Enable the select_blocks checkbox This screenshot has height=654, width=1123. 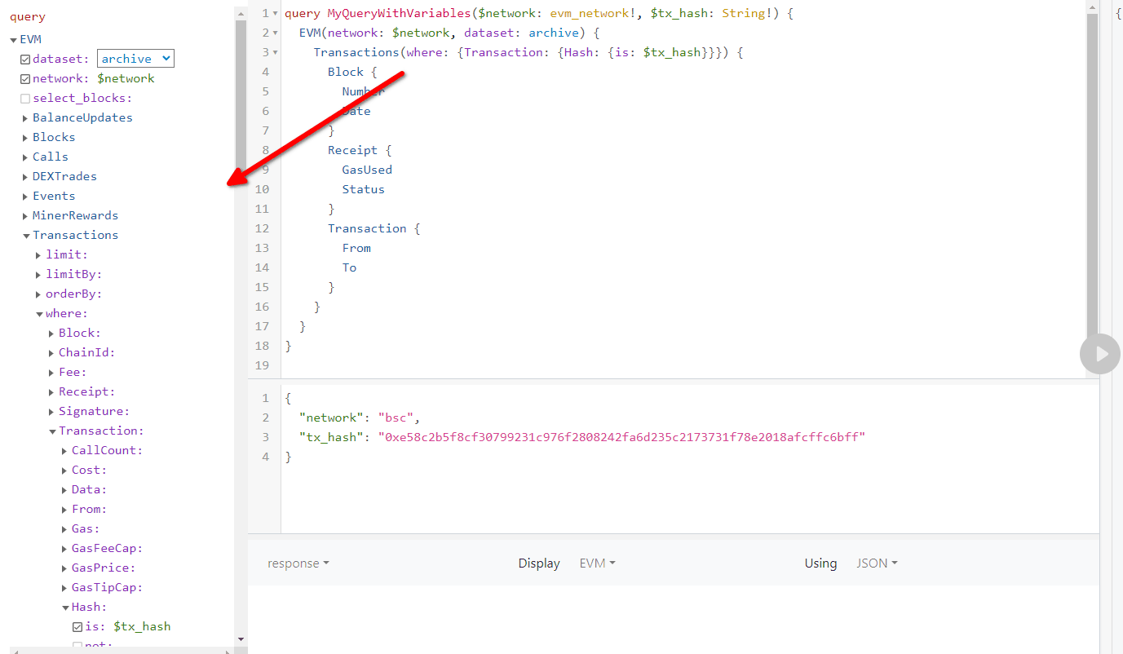tap(25, 99)
